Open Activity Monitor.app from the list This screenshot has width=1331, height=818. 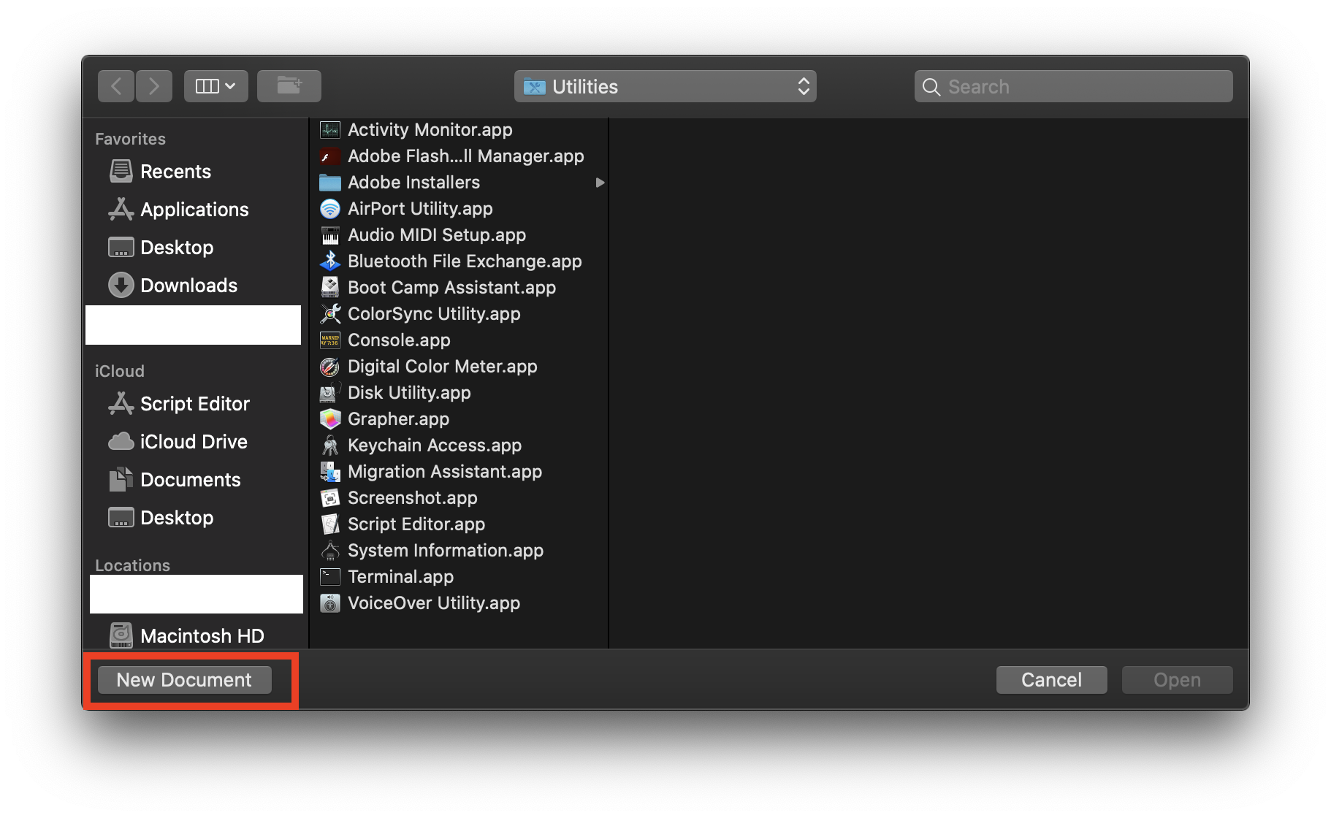429,129
